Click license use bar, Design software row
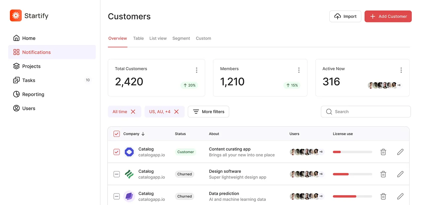 tap(352, 174)
